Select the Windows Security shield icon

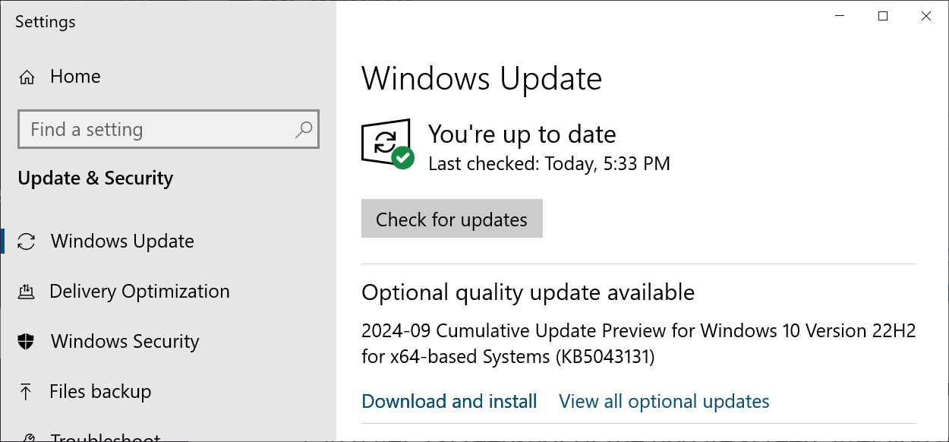[27, 341]
